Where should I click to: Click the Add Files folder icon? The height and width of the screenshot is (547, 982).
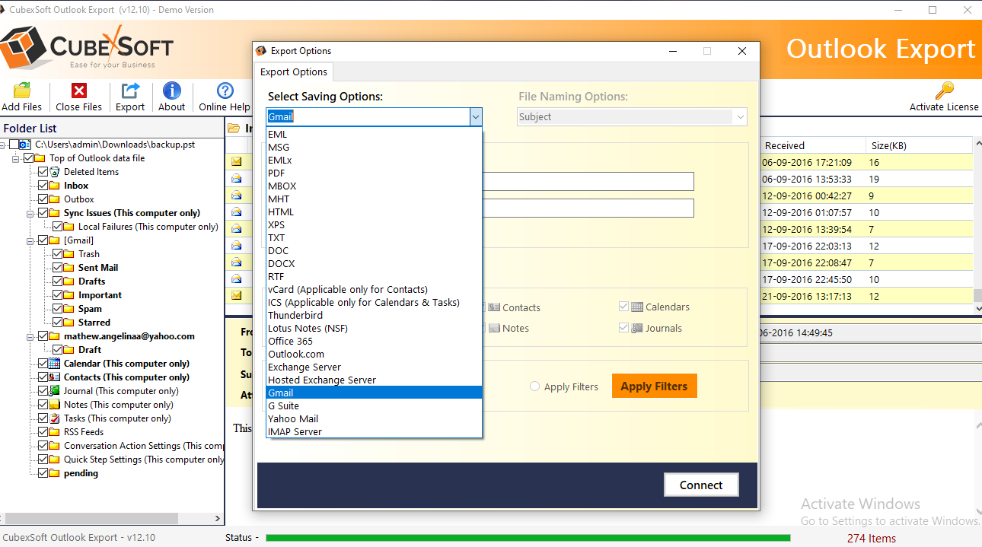(22, 92)
